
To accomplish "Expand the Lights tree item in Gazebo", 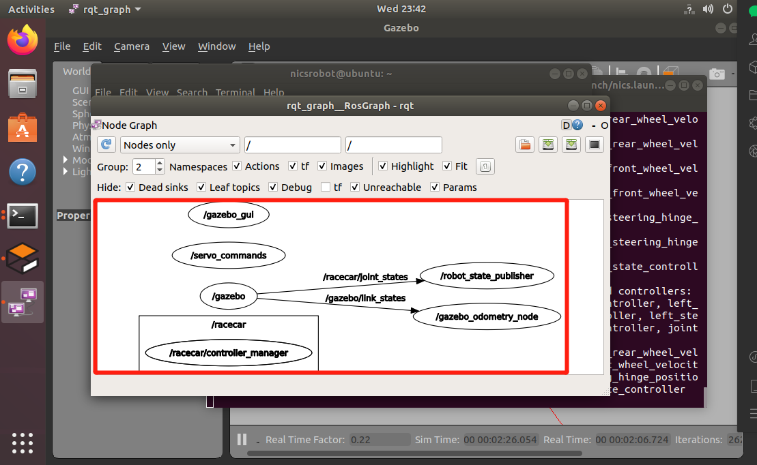I will click(x=65, y=171).
